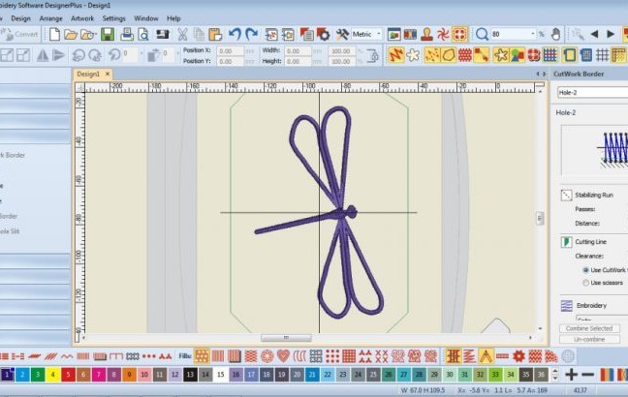This screenshot has width=628, height=397.
Task: Toggle the zigzag Show Stitches icon
Action: click(x=396, y=55)
